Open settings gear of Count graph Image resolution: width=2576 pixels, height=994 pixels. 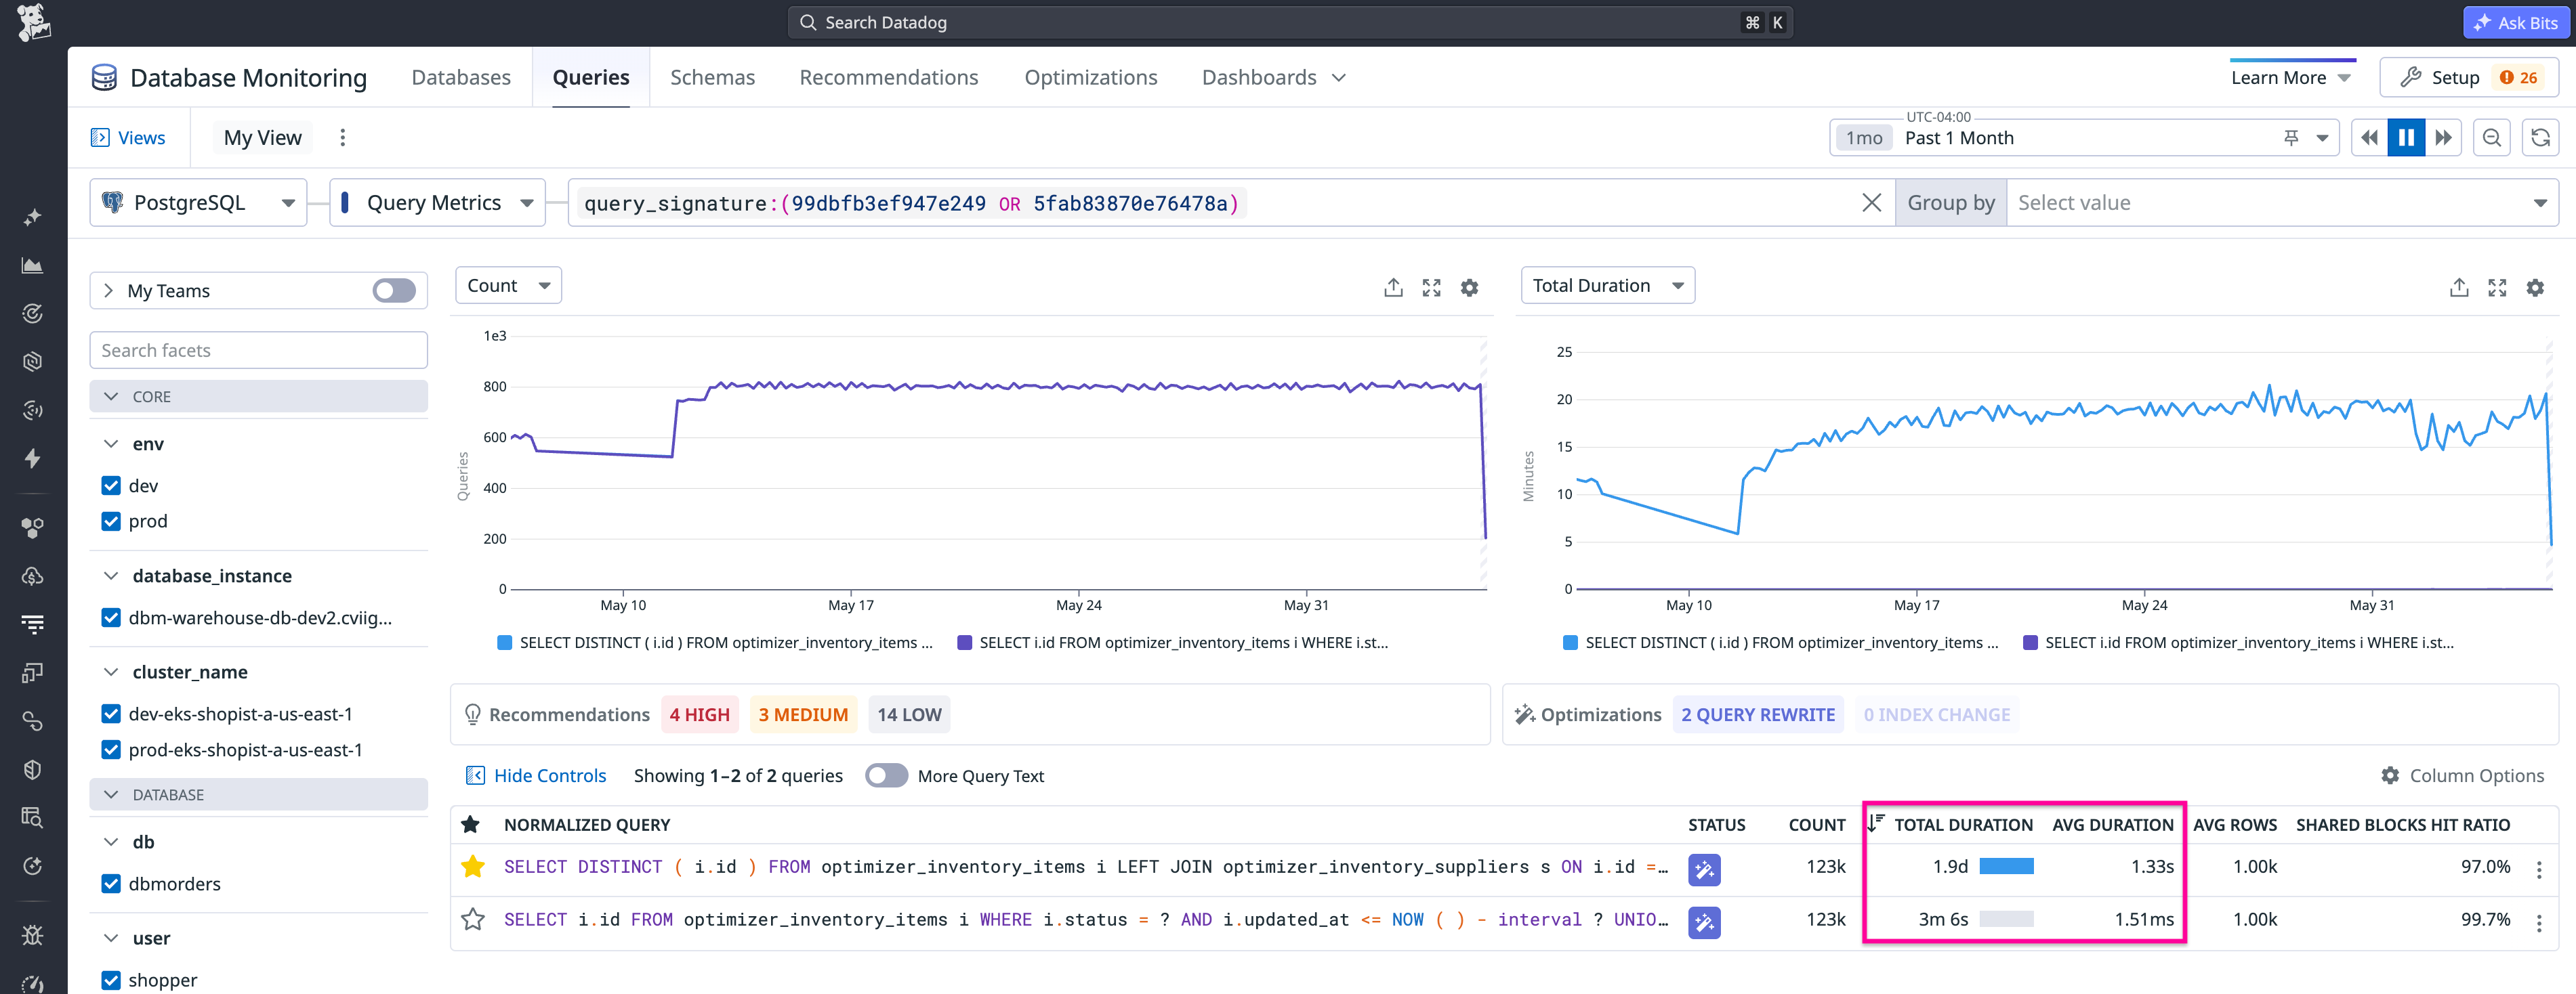click(x=1469, y=288)
